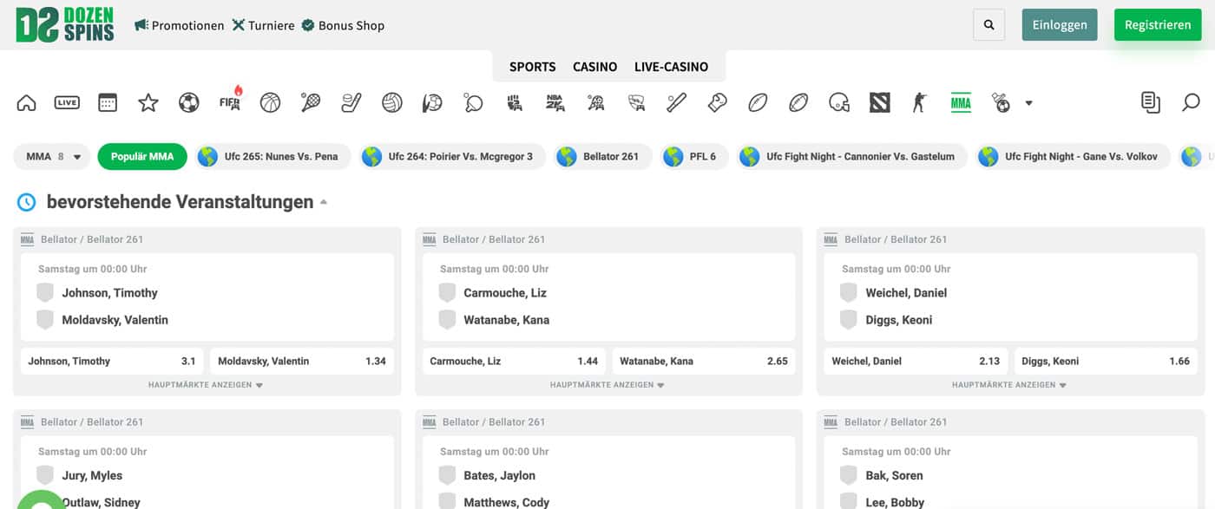Go to the home icon in sports bar
This screenshot has height=509, width=1215.
27,103
